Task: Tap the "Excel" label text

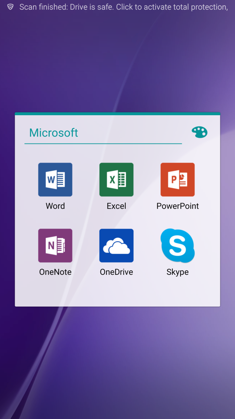Action: tap(116, 206)
